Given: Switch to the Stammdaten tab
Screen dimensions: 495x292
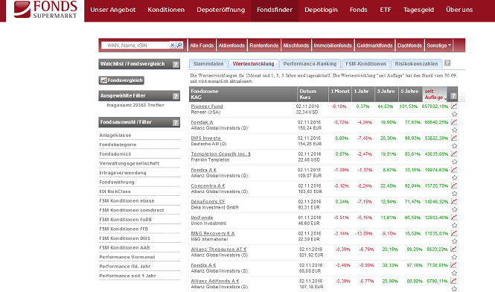Looking at the screenshot, I should 208,64.
